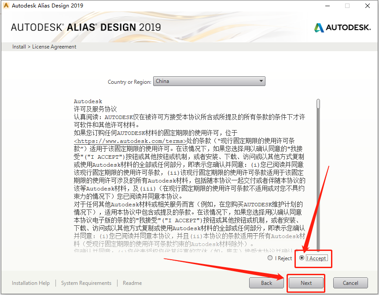Select the I Reject radio button
379x295 pixels.
(270, 258)
